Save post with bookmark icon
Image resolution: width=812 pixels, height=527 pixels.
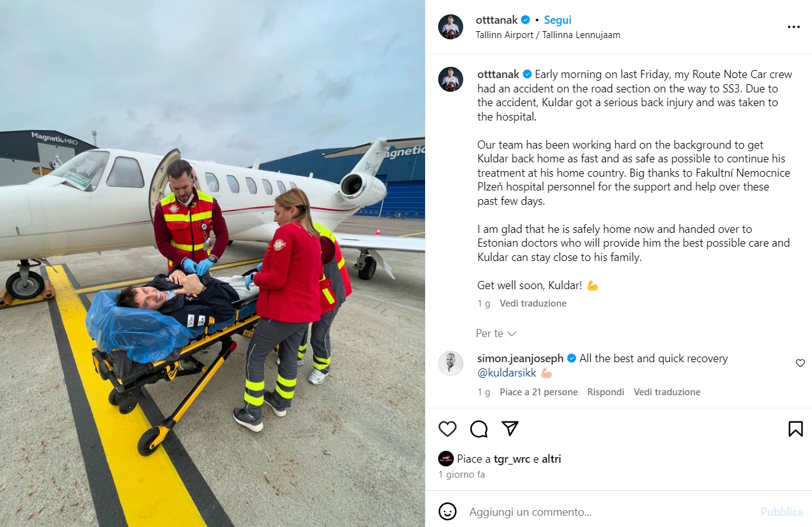(x=795, y=429)
